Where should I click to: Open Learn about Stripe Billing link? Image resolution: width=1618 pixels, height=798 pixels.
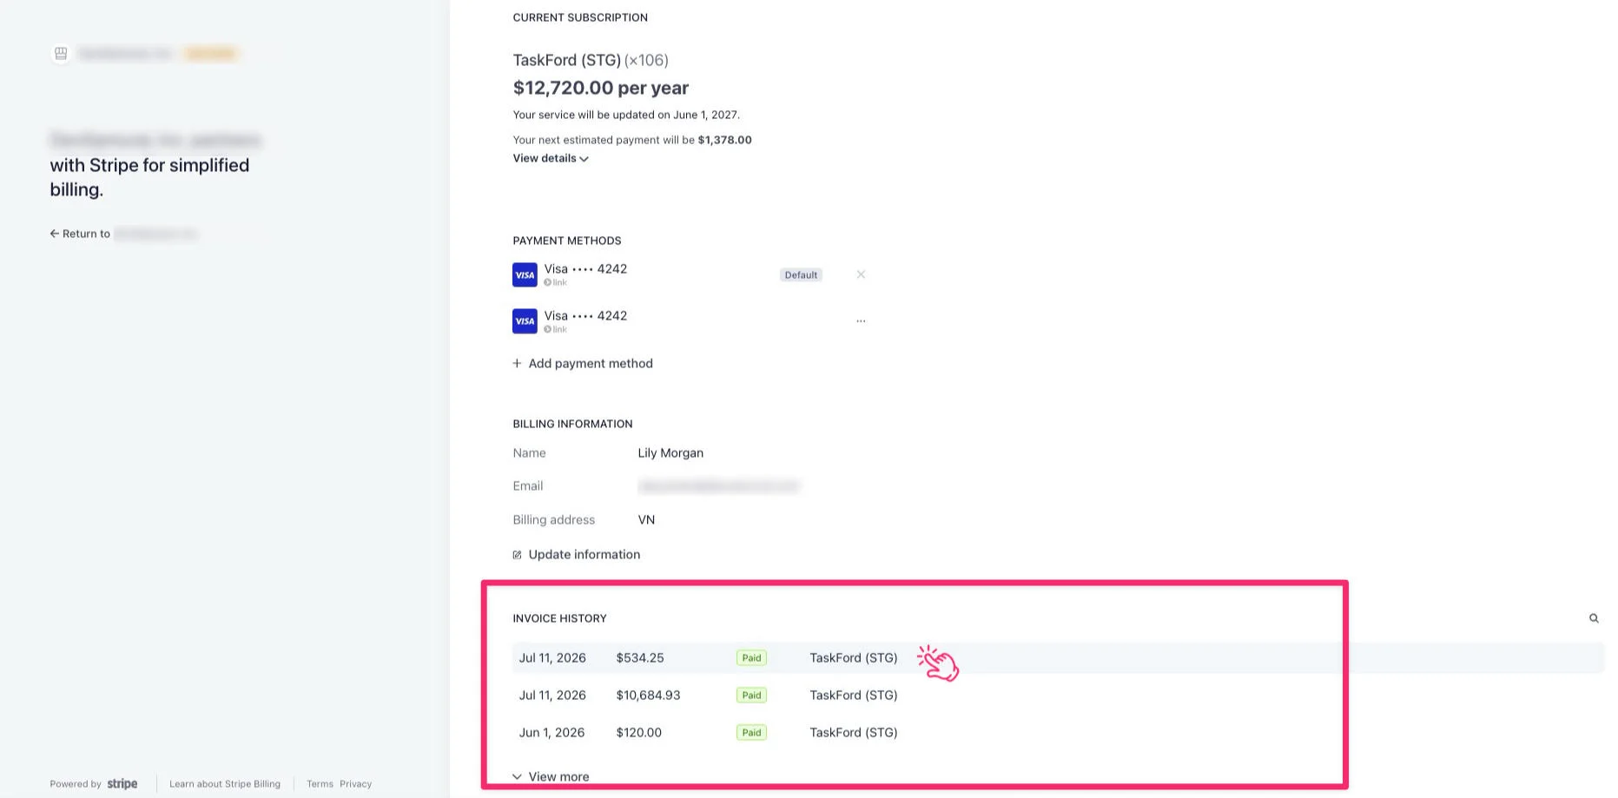[x=225, y=784]
